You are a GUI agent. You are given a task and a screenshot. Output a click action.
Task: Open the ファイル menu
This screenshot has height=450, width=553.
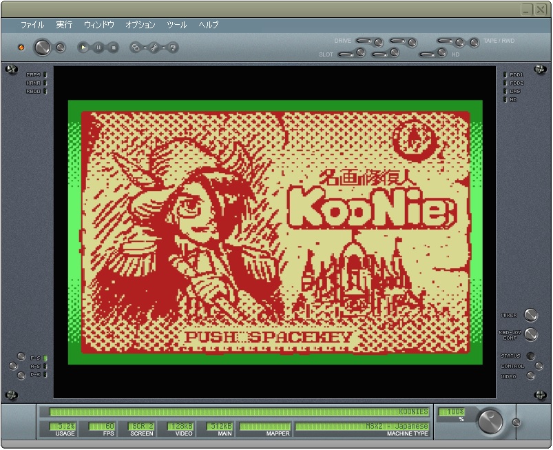coord(32,25)
